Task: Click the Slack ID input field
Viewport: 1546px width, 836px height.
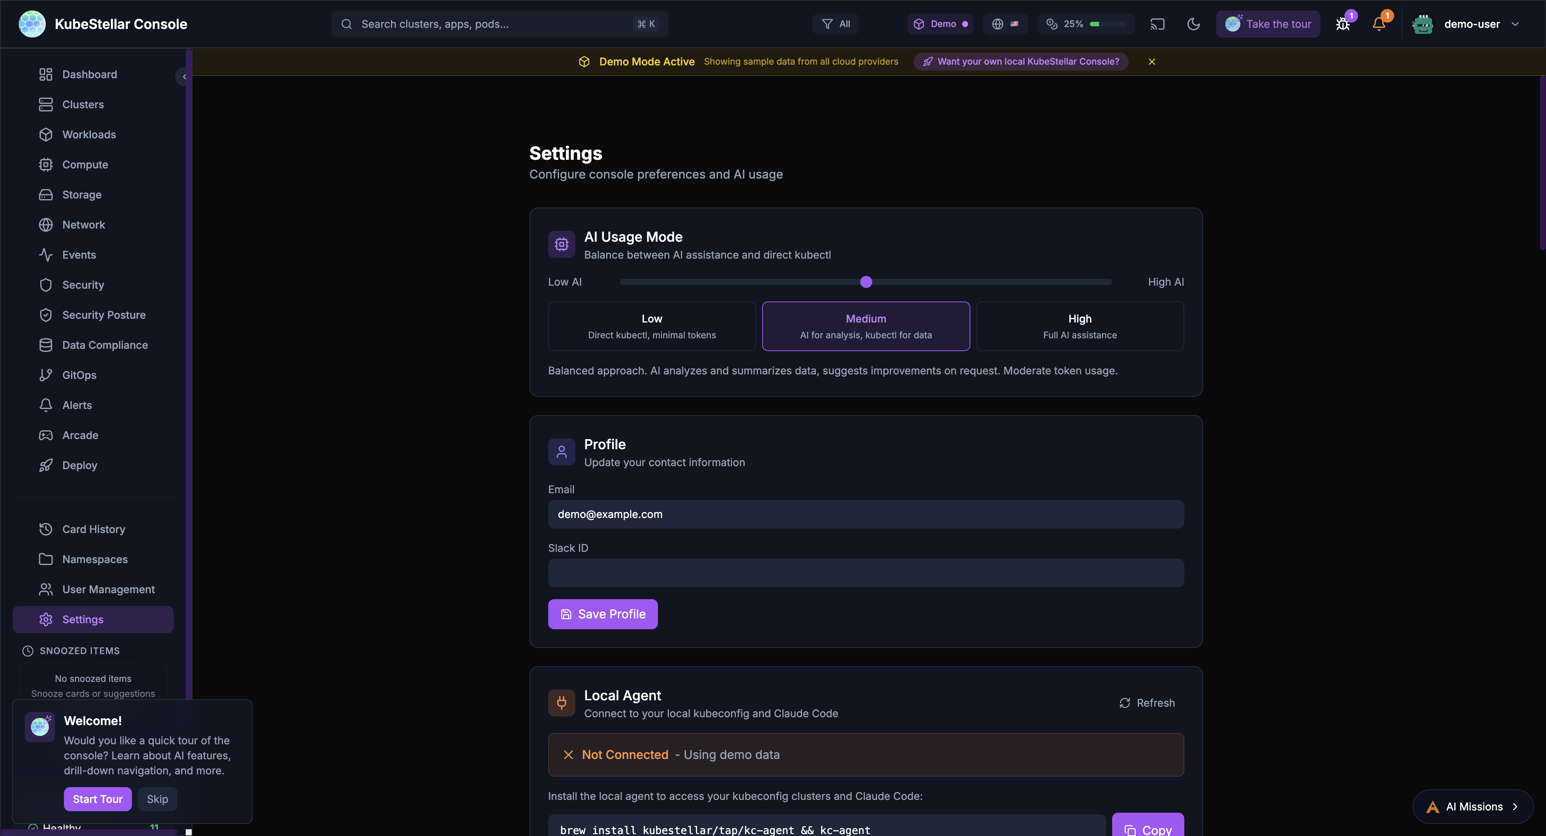Action: click(x=865, y=572)
